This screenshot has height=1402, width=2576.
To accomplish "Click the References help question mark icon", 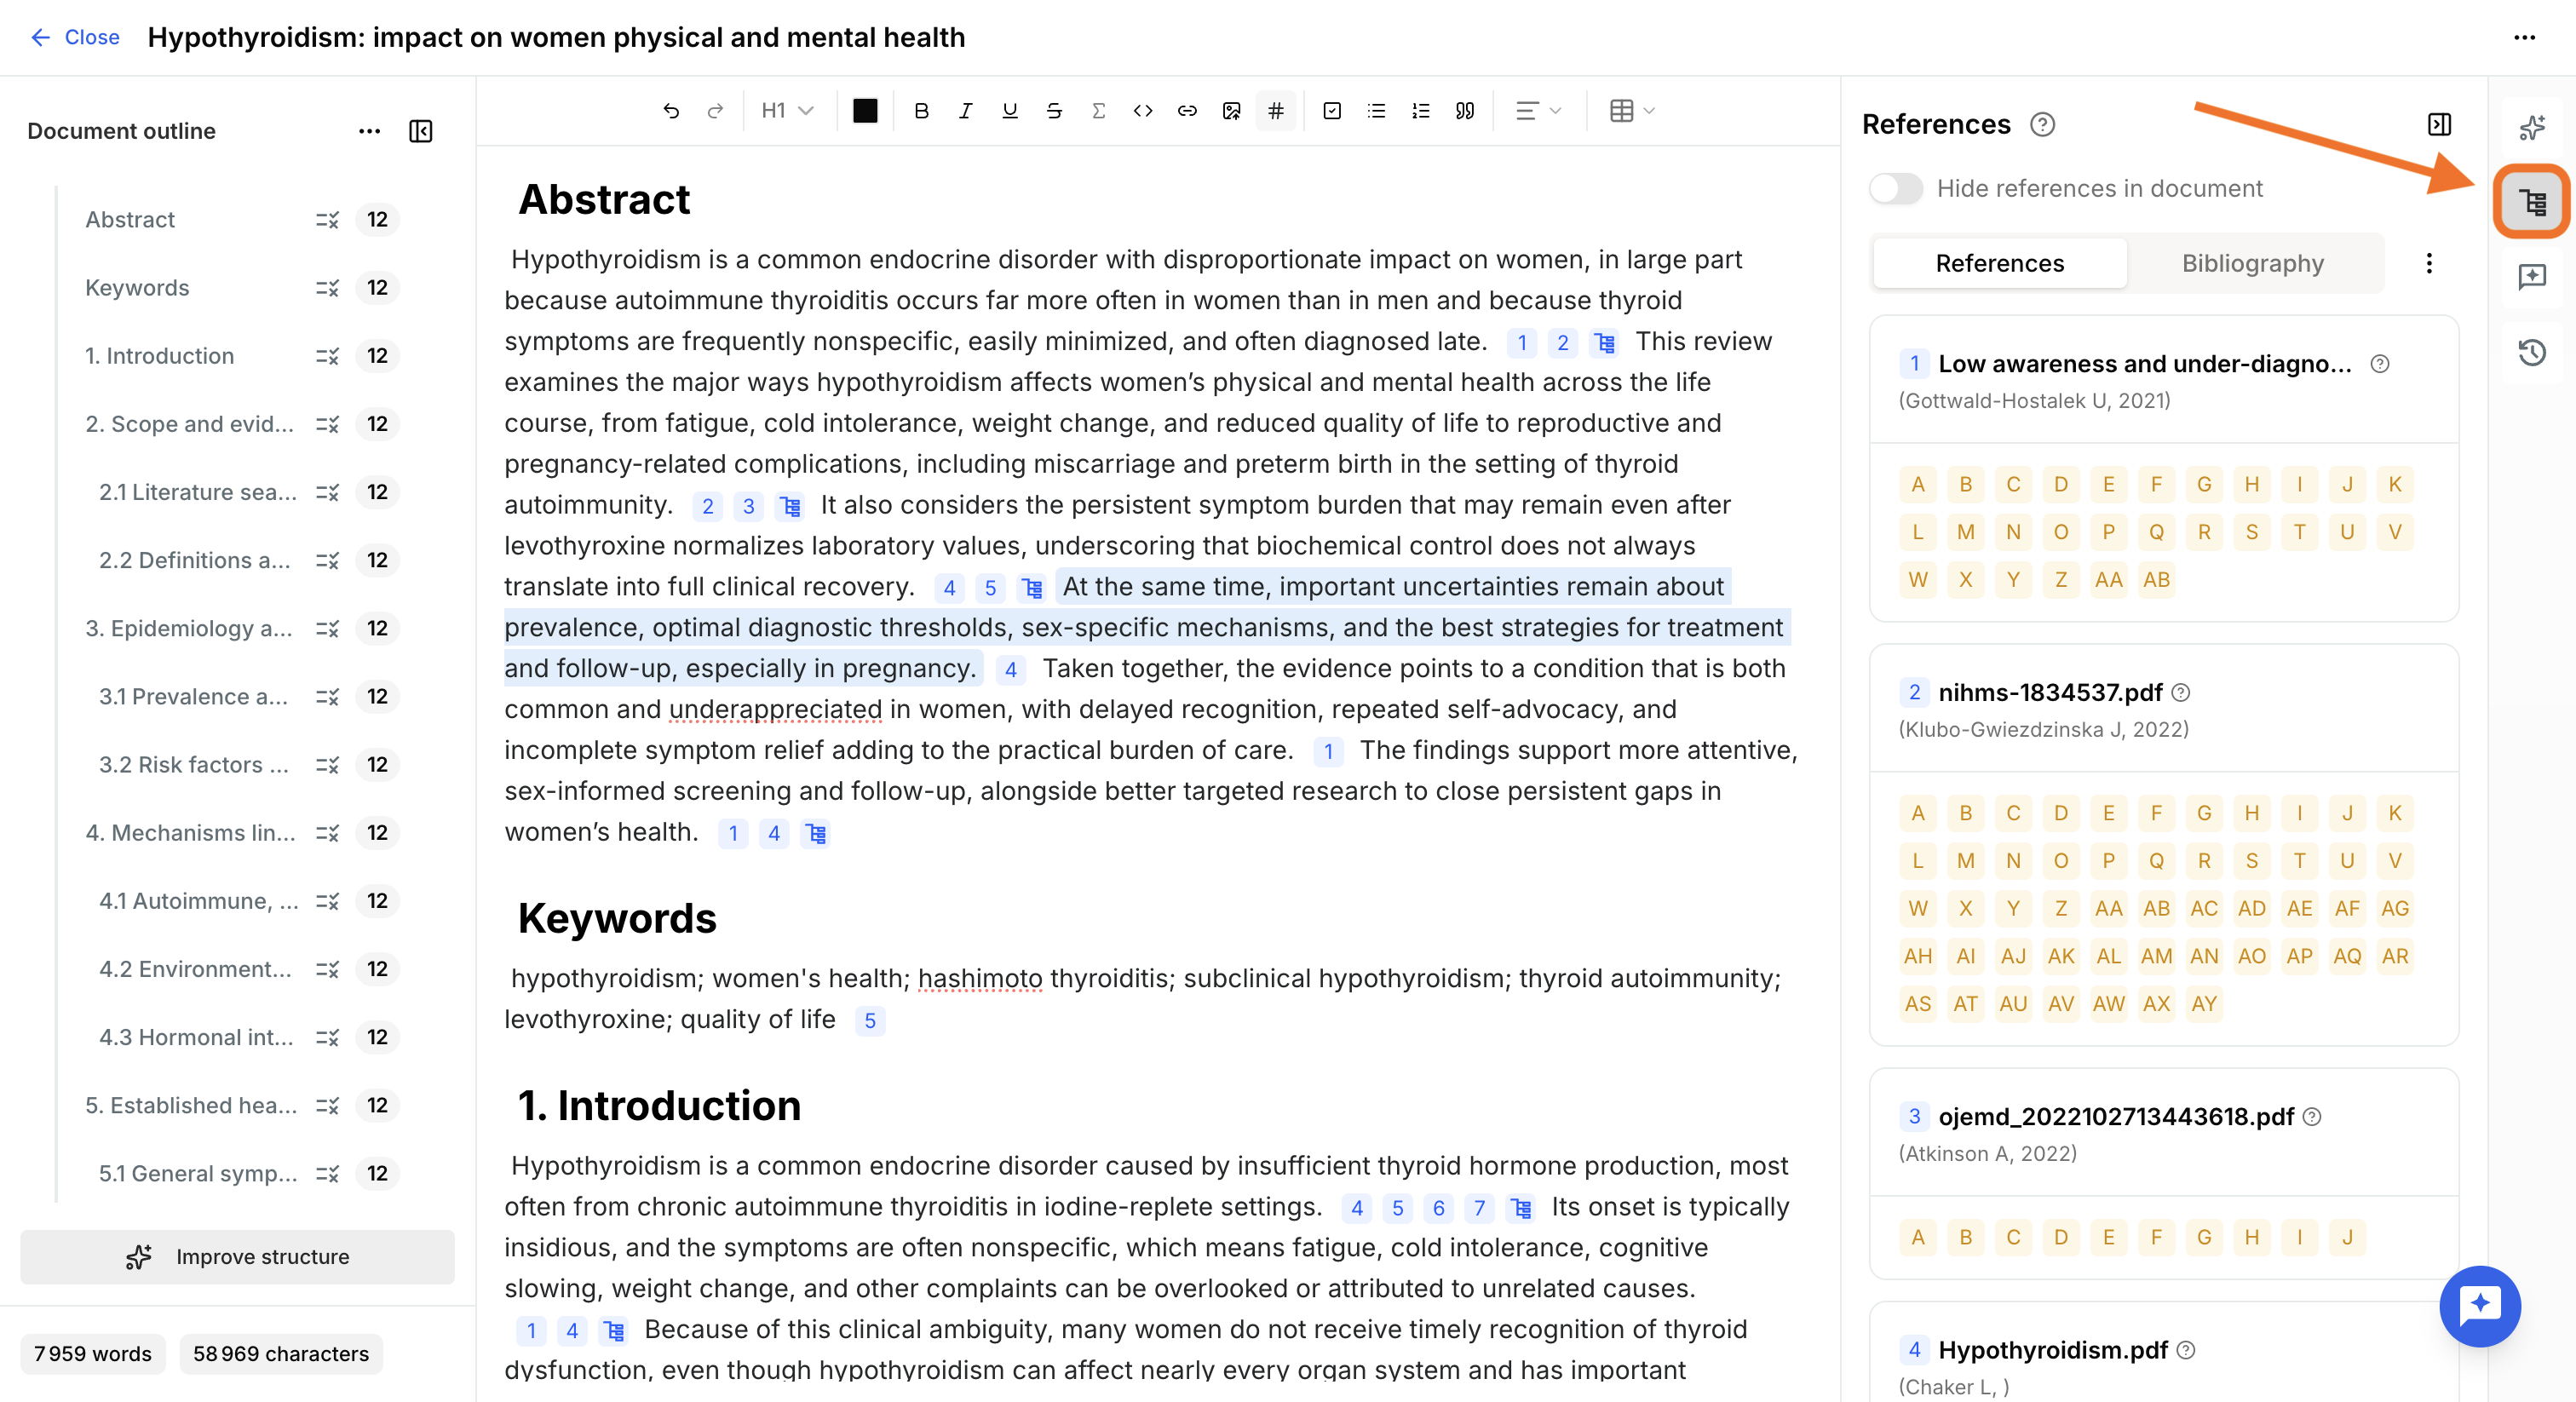I will (x=2042, y=125).
